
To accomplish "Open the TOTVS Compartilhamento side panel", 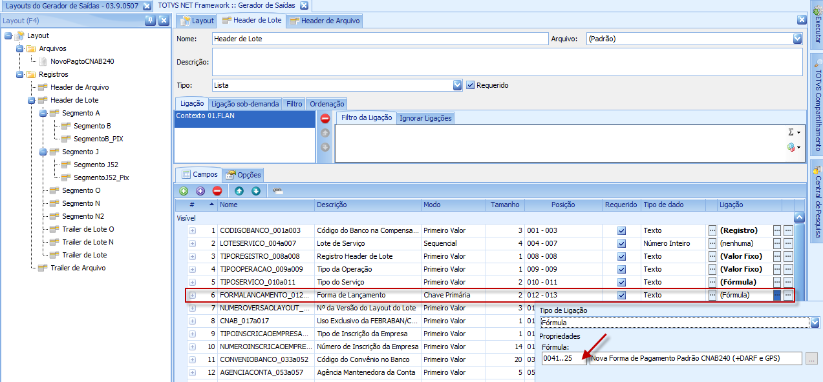I will pyautogui.click(x=817, y=103).
